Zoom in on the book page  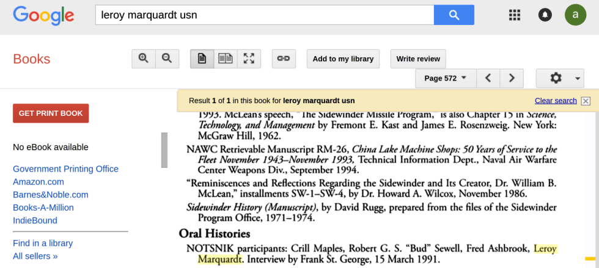tap(144, 59)
